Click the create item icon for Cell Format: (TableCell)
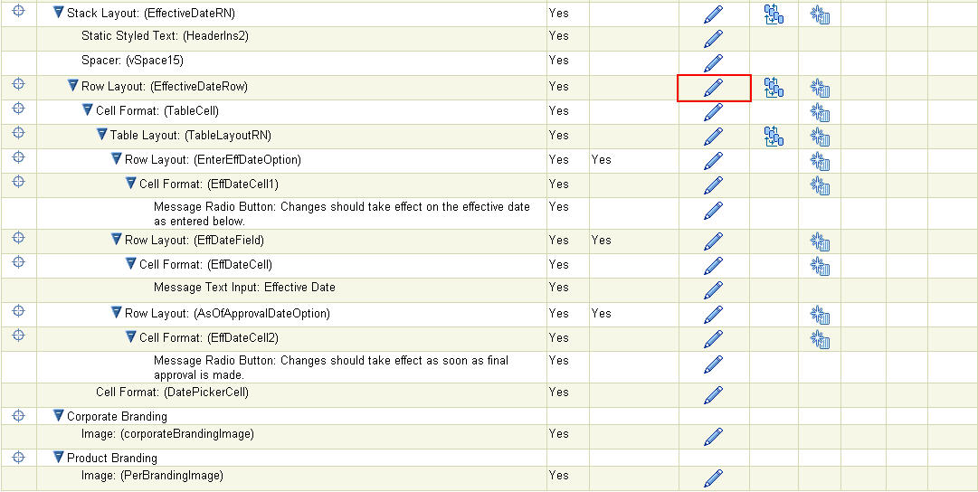 [820, 112]
